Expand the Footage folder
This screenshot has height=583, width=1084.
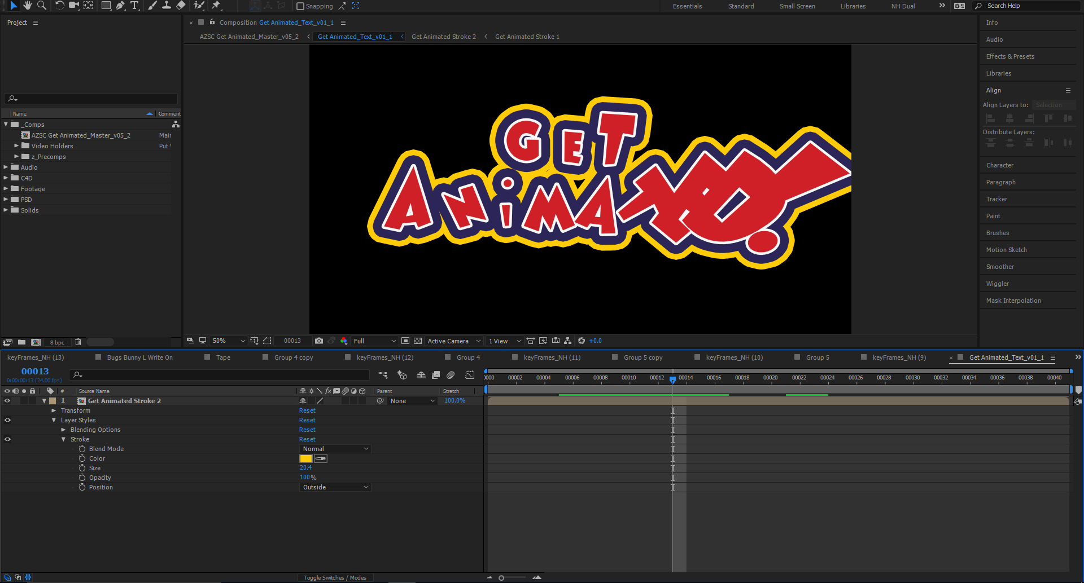click(x=6, y=189)
